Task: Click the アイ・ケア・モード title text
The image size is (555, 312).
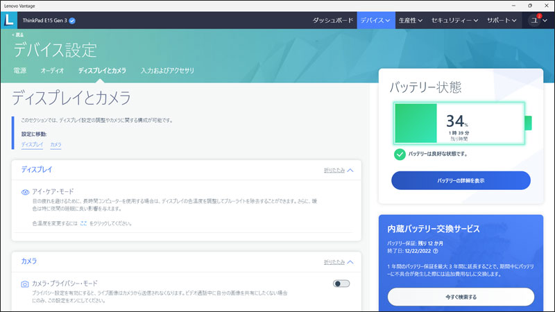Action: [53, 192]
